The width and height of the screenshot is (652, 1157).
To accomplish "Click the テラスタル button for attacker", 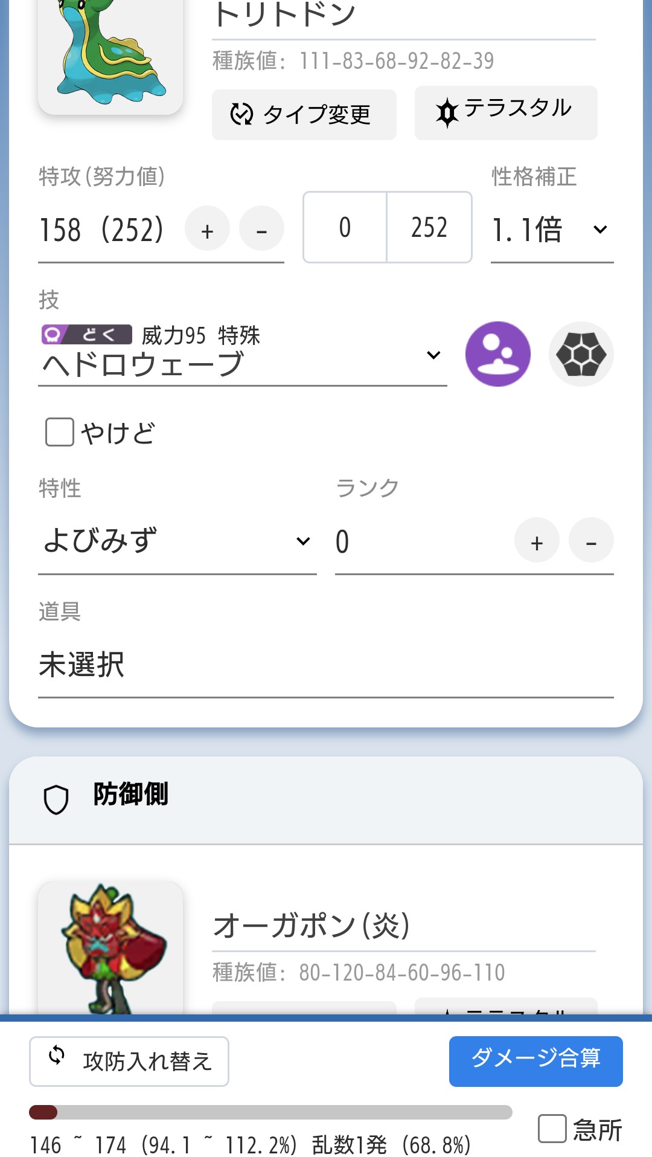I will (506, 113).
